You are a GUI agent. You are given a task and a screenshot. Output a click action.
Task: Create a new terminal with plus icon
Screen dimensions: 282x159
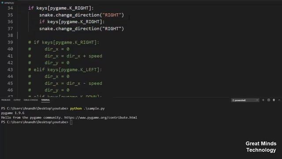coord(263,100)
